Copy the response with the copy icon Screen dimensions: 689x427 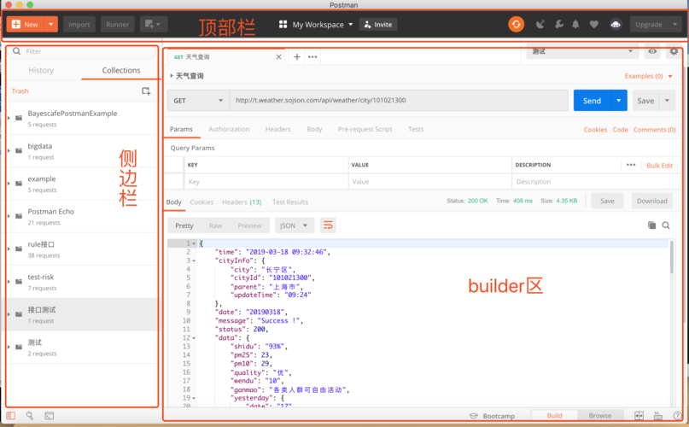[652, 225]
